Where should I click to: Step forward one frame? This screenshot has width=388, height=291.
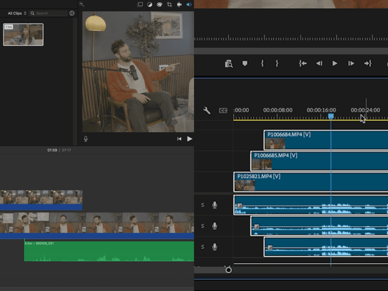(351, 63)
